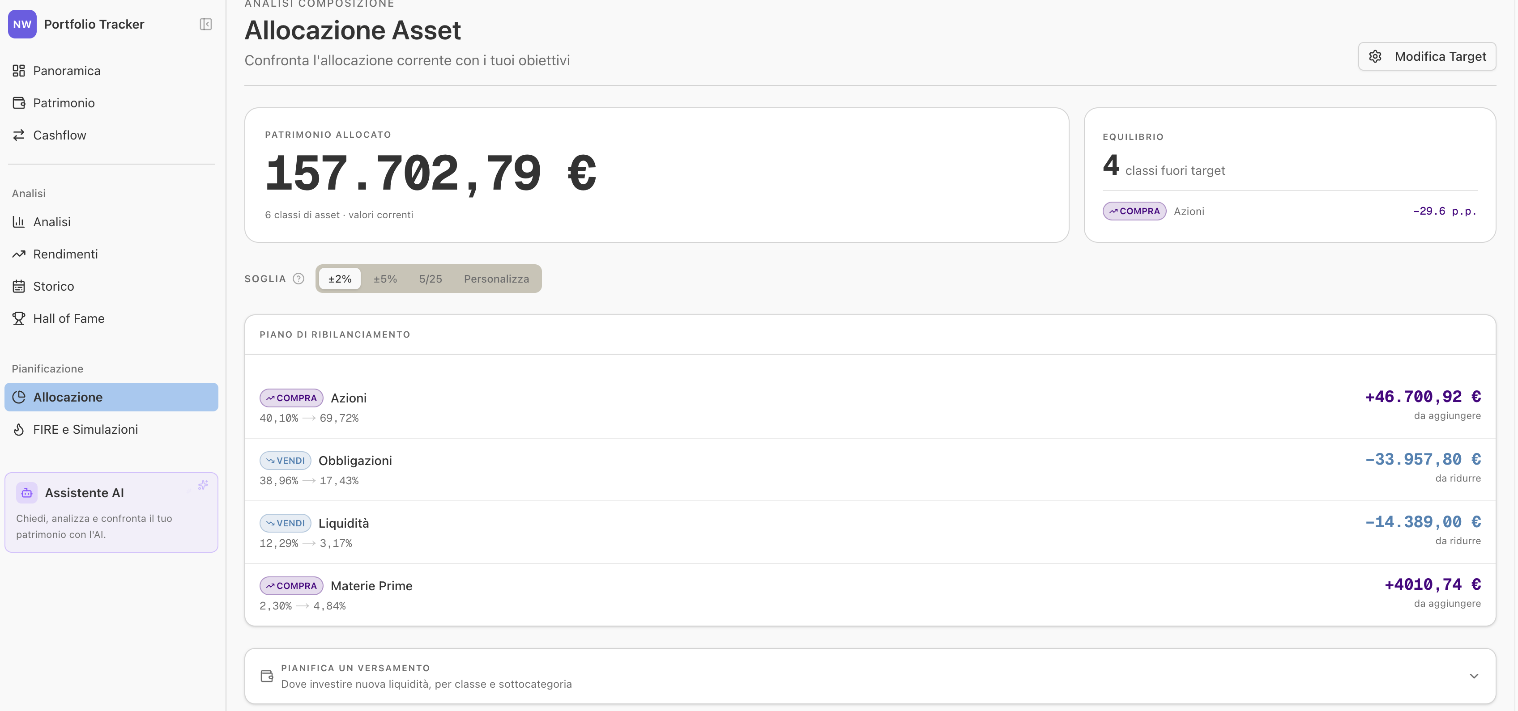Viewport: 1518px width, 711px height.
Task: Select the ±2% threshold option
Action: pyautogui.click(x=340, y=279)
